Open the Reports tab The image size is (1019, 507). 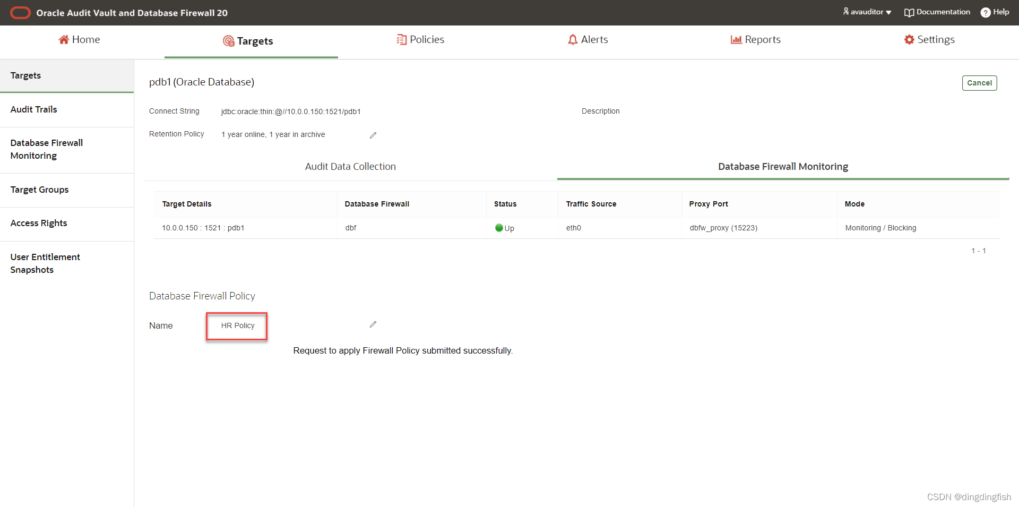[x=755, y=39]
